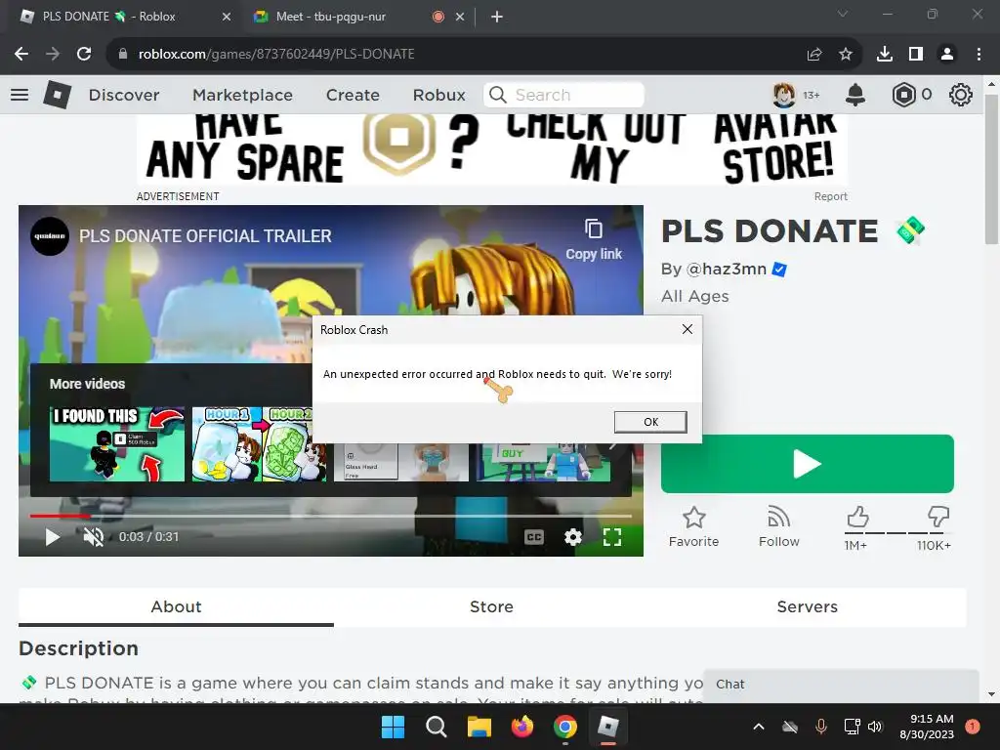Open the Robux balance icon
The height and width of the screenshot is (750, 1000).
click(x=903, y=95)
